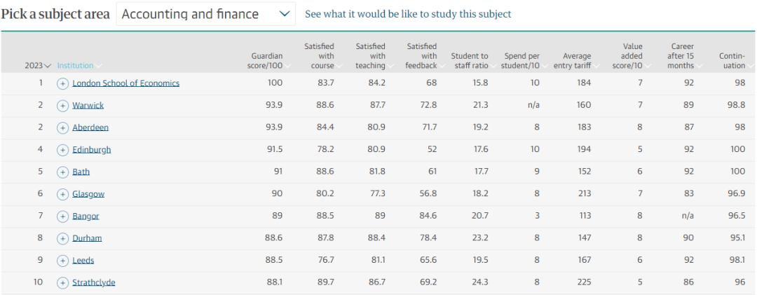Sort by Career after 15 months
This screenshot has height=295, width=757.
pyautogui.click(x=681, y=56)
